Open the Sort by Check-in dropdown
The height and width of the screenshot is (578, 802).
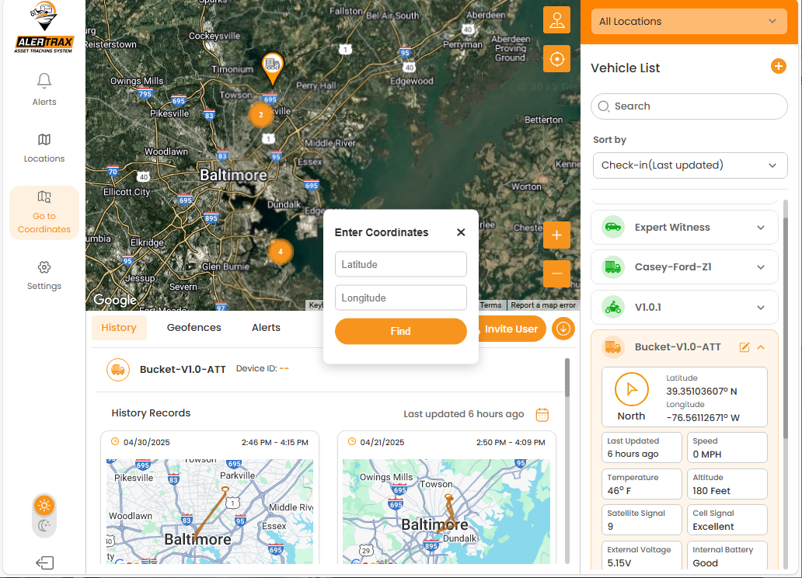(689, 165)
